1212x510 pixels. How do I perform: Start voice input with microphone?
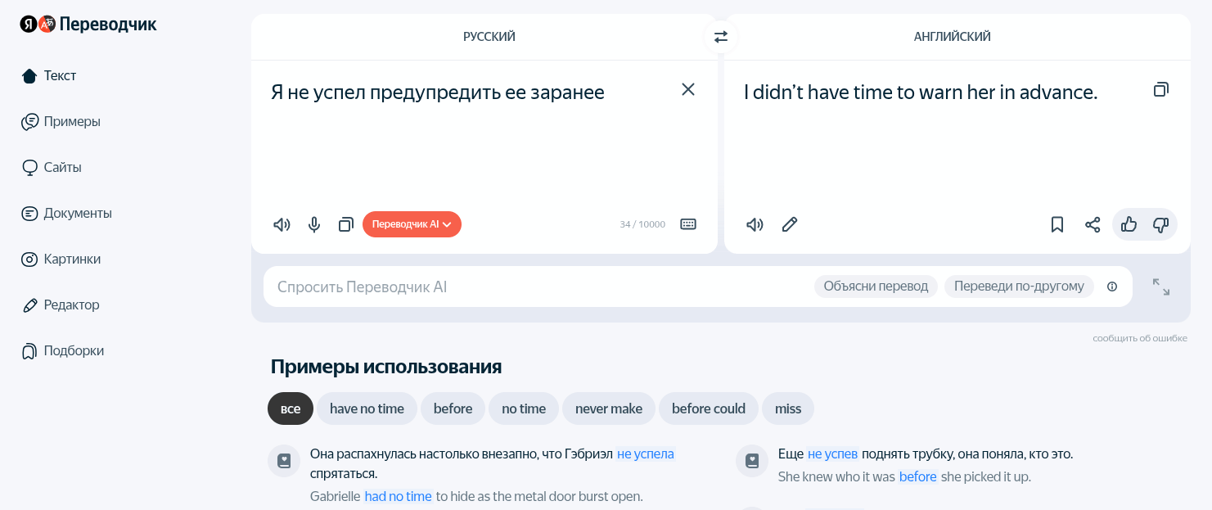[314, 224]
